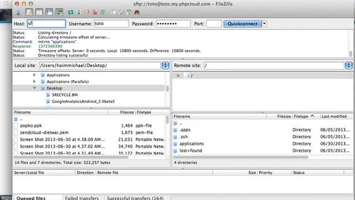Search remote files with the binoculars icon
Screen dimensions: 355x200
point(137,12)
